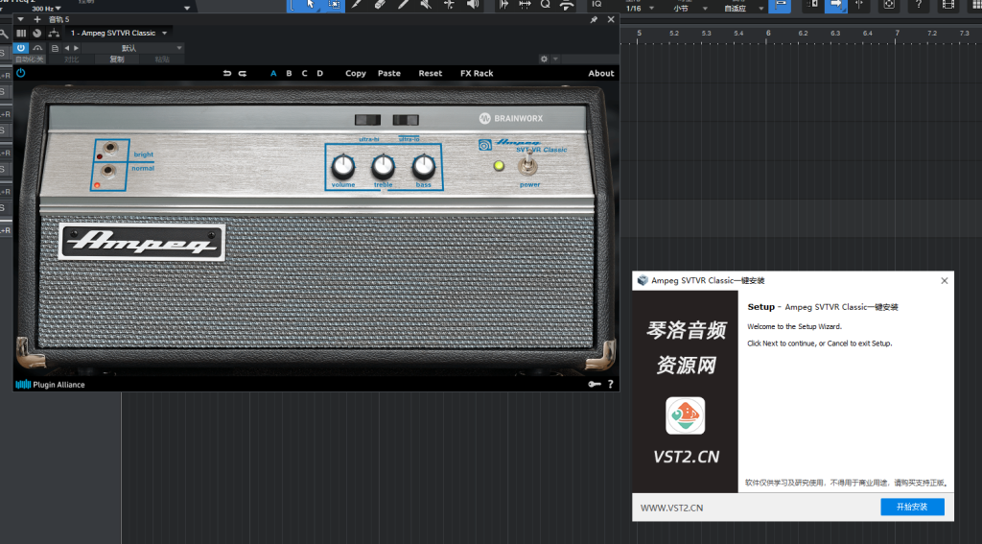The width and height of the screenshot is (982, 544).
Task: Adjust the volume knob
Action: (342, 167)
